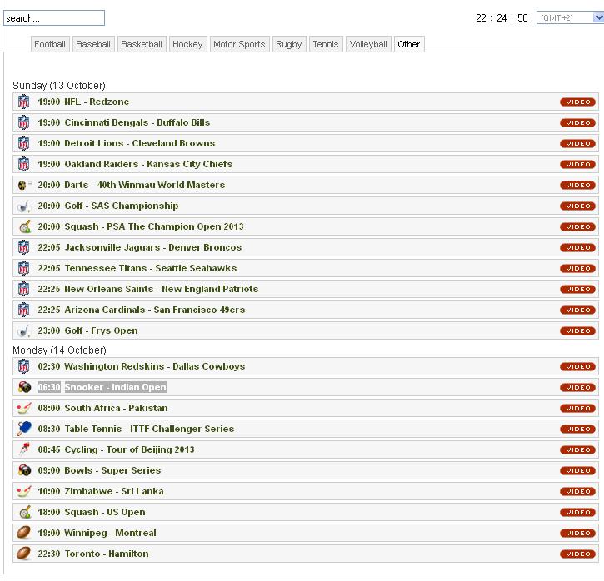Viewport: 604px width, 581px height.
Task: Click NFL logo beside Washington Redskins - Dallas Cowboys
Action: click(24, 367)
